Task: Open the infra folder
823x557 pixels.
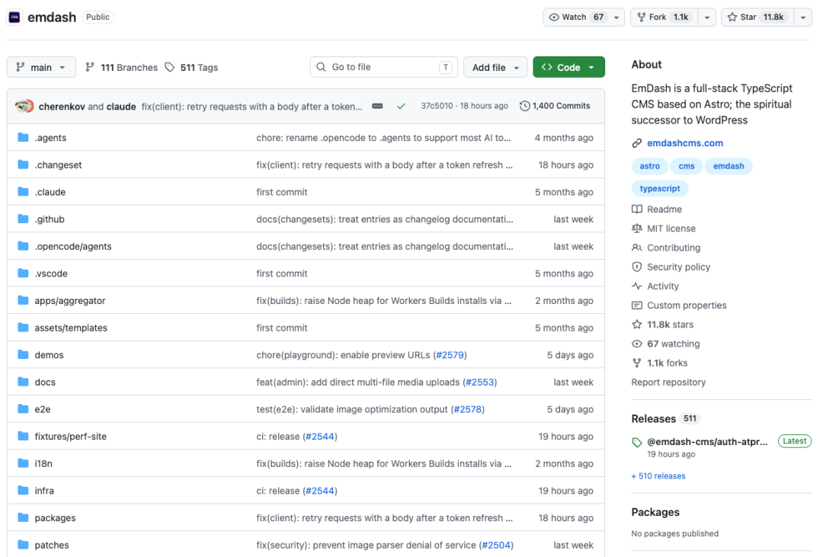Action: pos(44,491)
